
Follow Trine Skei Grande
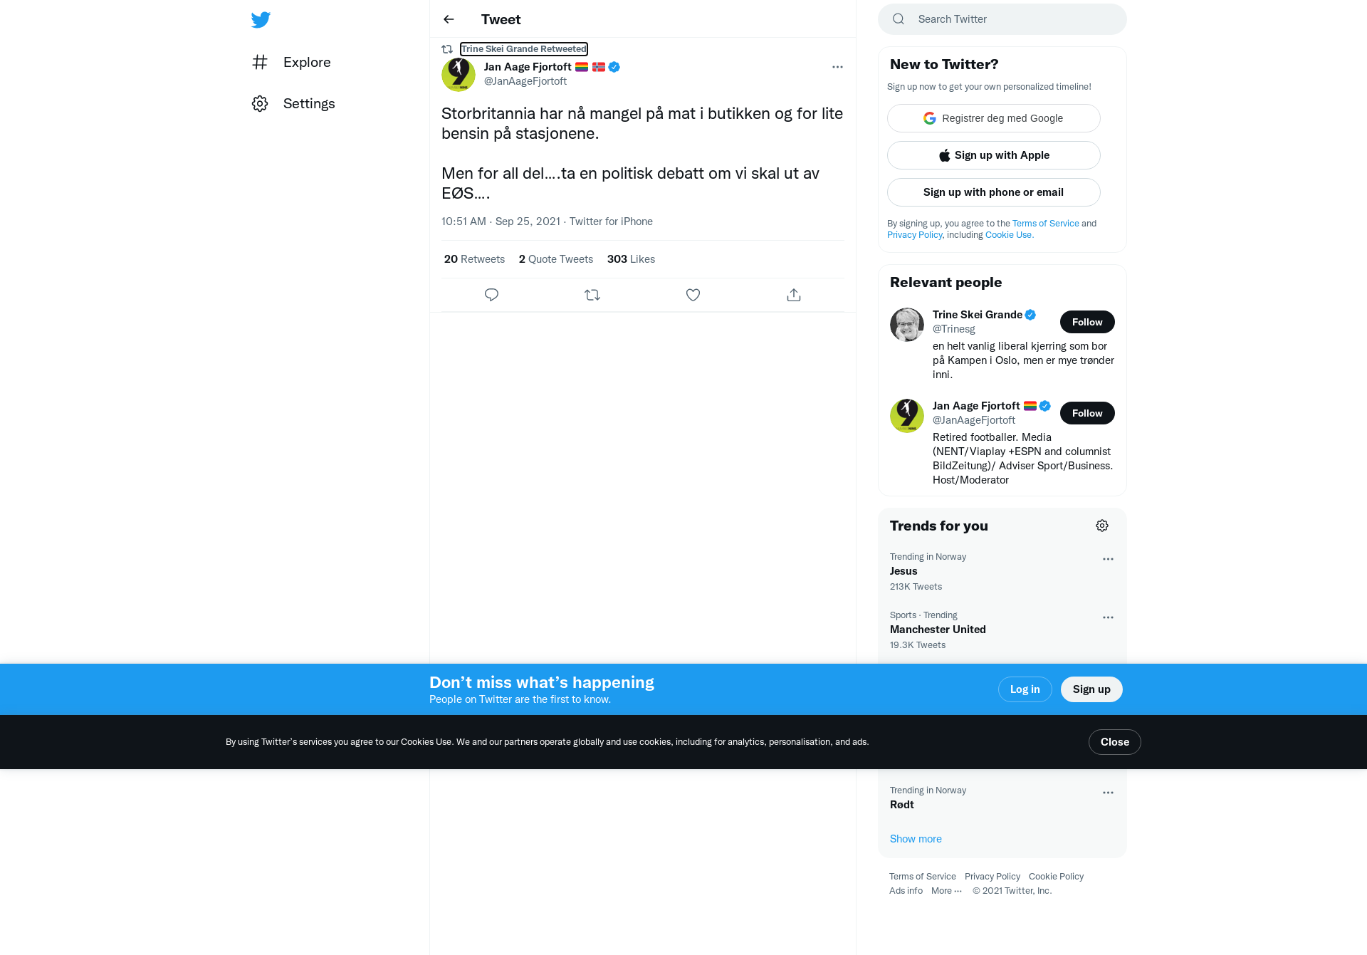(1087, 322)
